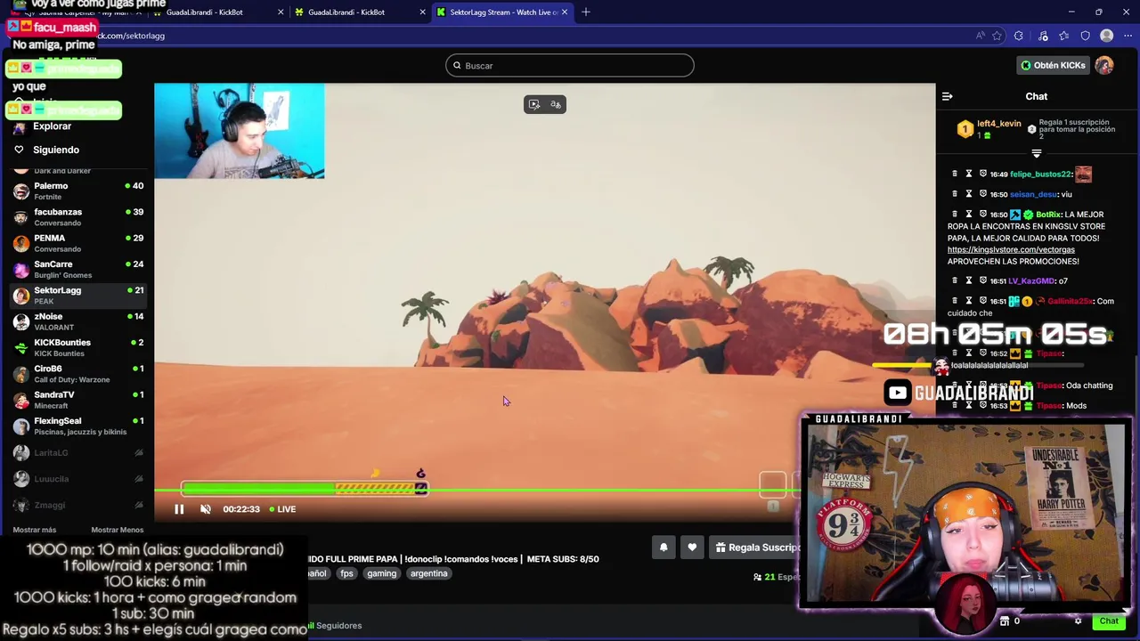Select SektorLagg channel in sidebar
1140x641 pixels.
pyautogui.click(x=77, y=295)
